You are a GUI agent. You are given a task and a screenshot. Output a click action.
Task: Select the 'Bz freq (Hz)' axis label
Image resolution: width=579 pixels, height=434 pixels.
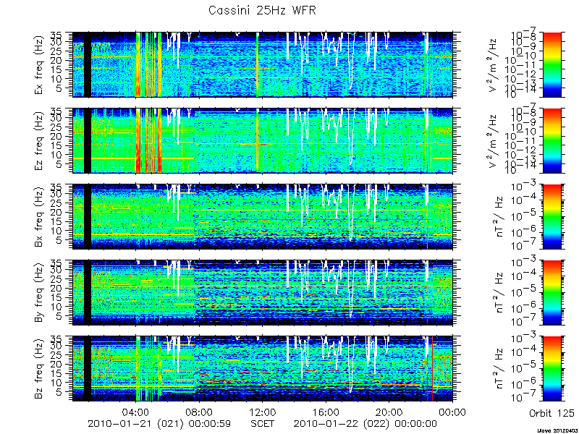(x=40, y=369)
